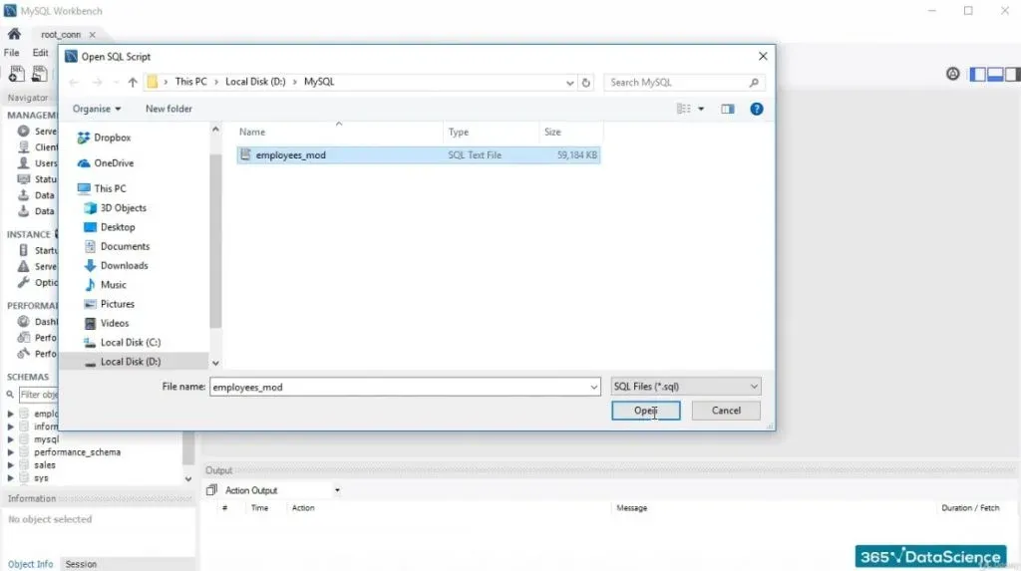
Task: Expand the Organise dropdown menu
Action: point(97,109)
